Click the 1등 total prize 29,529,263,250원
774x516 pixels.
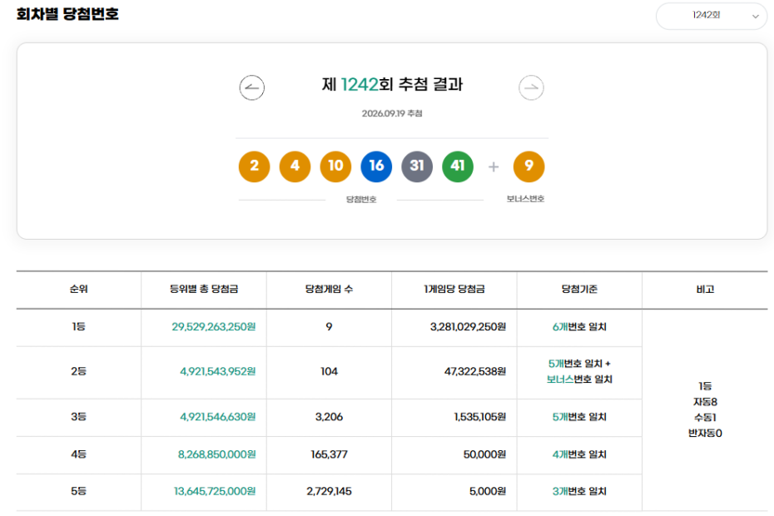[214, 327]
